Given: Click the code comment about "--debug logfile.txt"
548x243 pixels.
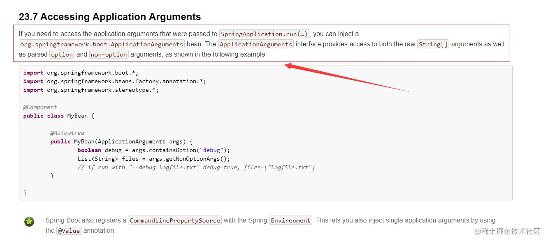Looking at the screenshot, I should pos(196,167).
